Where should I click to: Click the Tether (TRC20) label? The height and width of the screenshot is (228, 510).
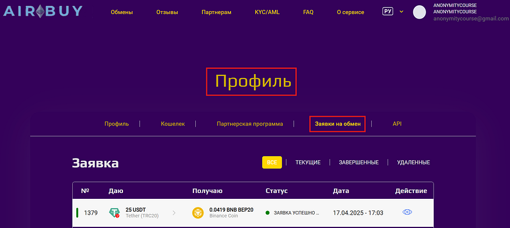point(142,216)
